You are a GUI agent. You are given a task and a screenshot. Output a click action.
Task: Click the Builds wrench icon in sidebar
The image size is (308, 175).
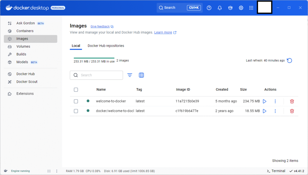(10, 54)
